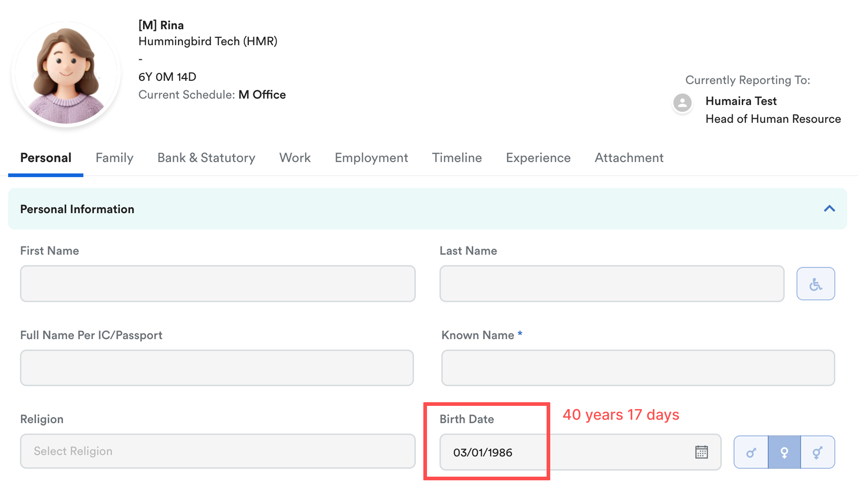Switch to the Experience tab

538,158
